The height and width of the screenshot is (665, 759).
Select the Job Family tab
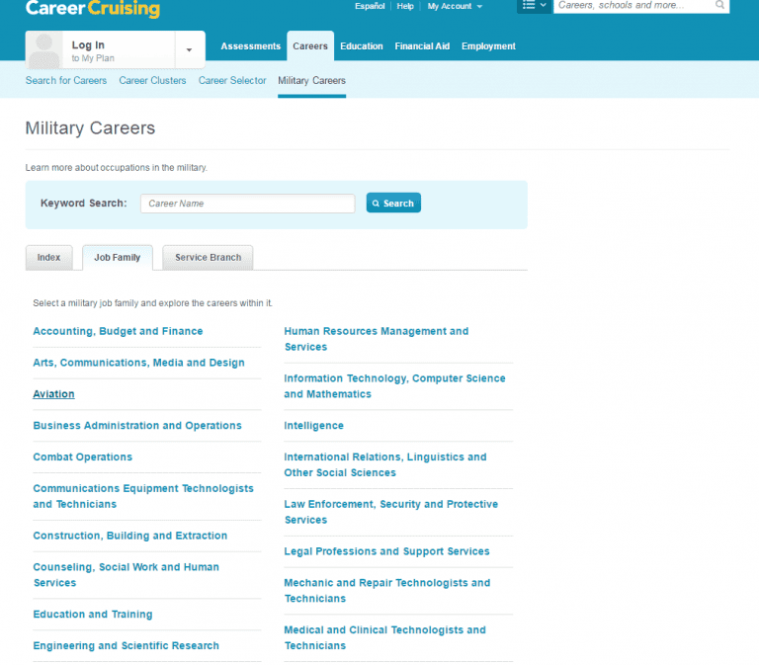click(x=118, y=258)
